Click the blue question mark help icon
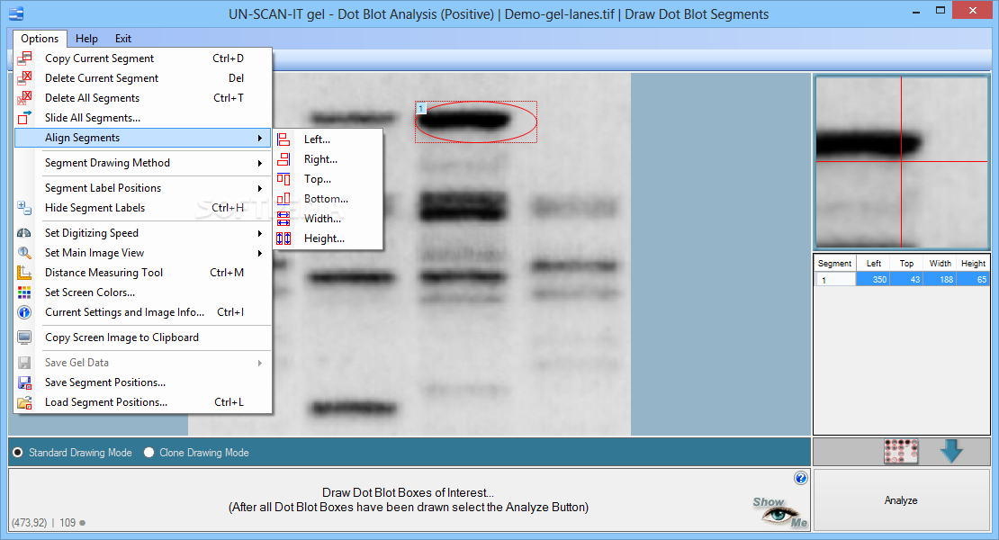The image size is (999, 540). pos(801,478)
